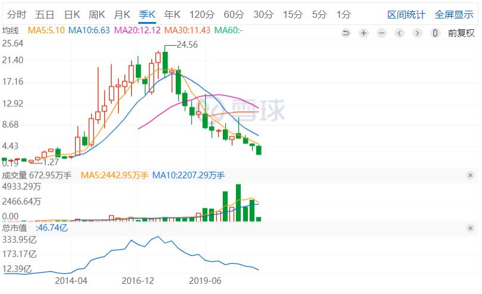Click the 25.64 price axis label
The image size is (482, 294).
click(x=13, y=43)
